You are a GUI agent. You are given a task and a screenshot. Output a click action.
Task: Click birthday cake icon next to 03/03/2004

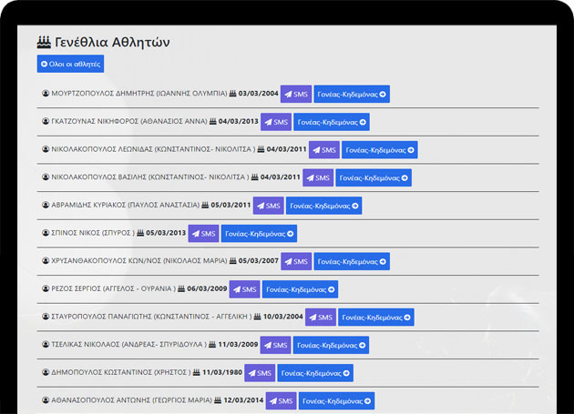point(233,93)
